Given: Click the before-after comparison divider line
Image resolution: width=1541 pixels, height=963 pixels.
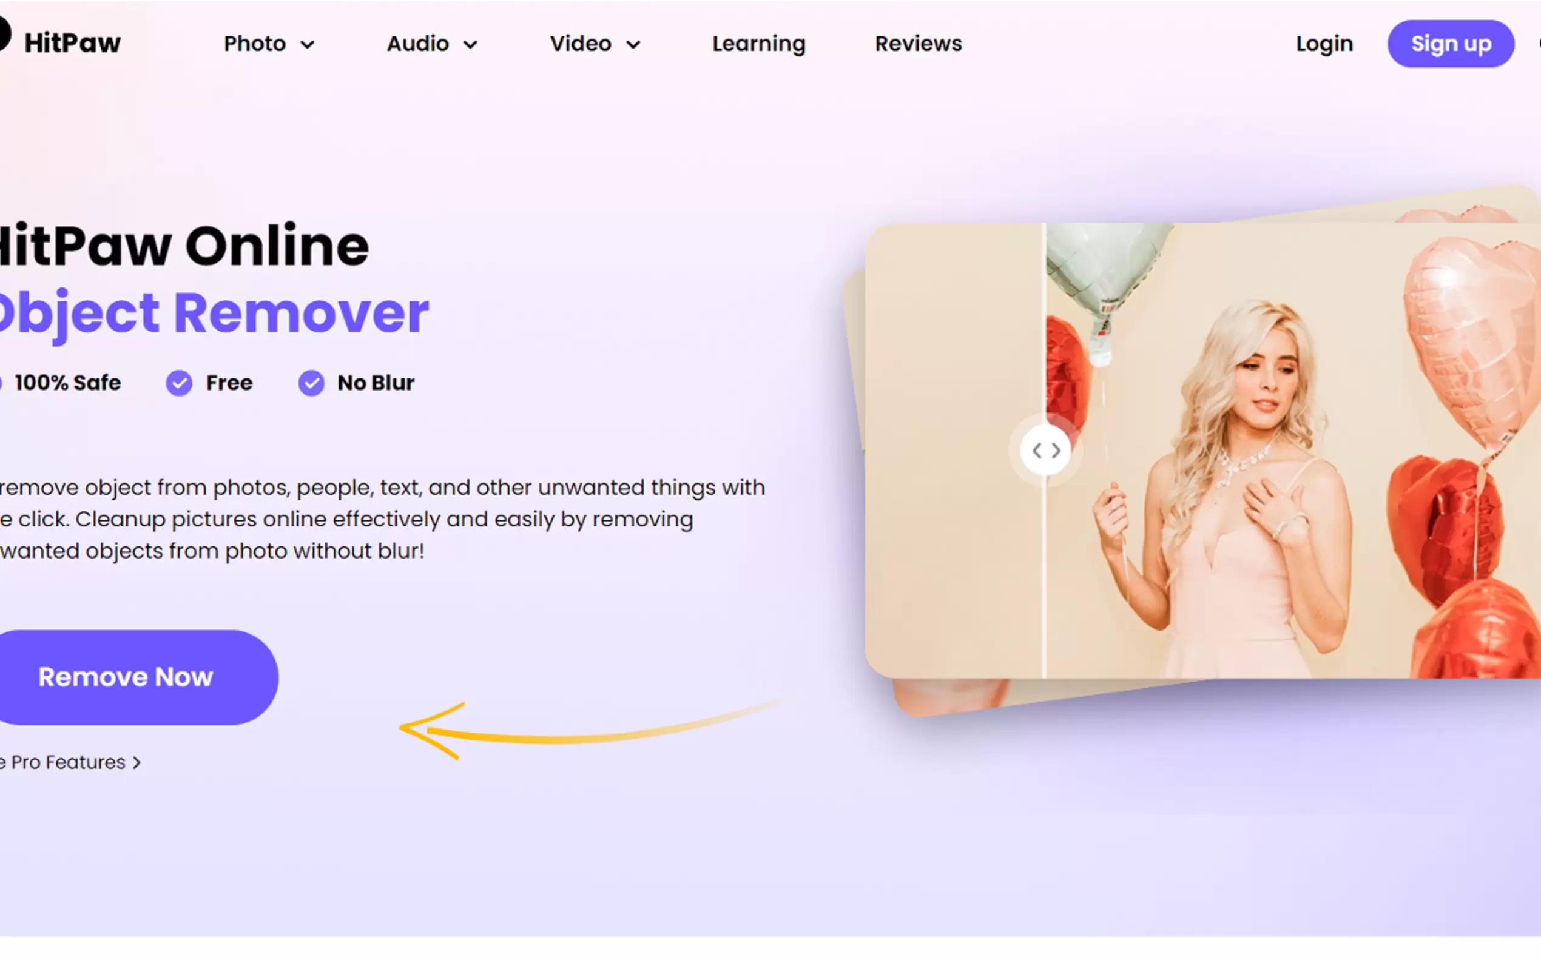Looking at the screenshot, I should coord(1044,573).
